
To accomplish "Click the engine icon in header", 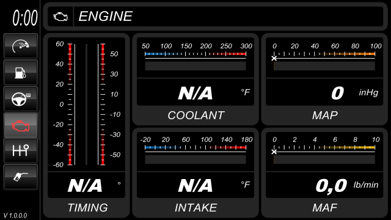I will pyautogui.click(x=60, y=16).
